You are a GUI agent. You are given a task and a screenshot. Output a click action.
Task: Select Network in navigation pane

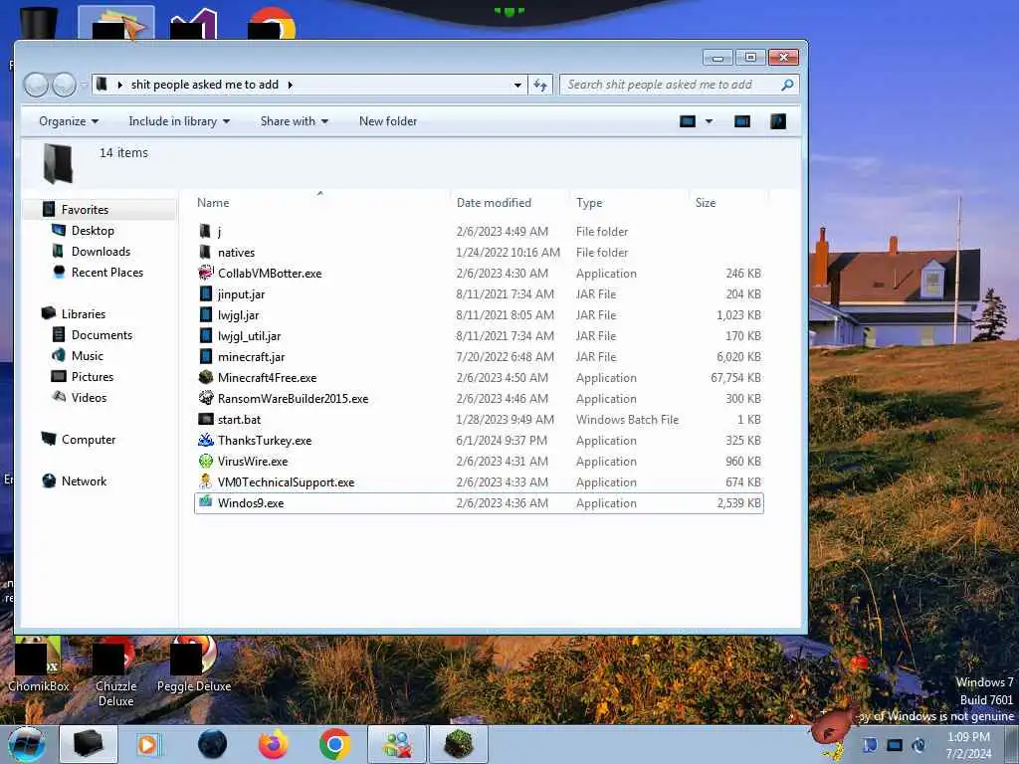click(x=84, y=481)
